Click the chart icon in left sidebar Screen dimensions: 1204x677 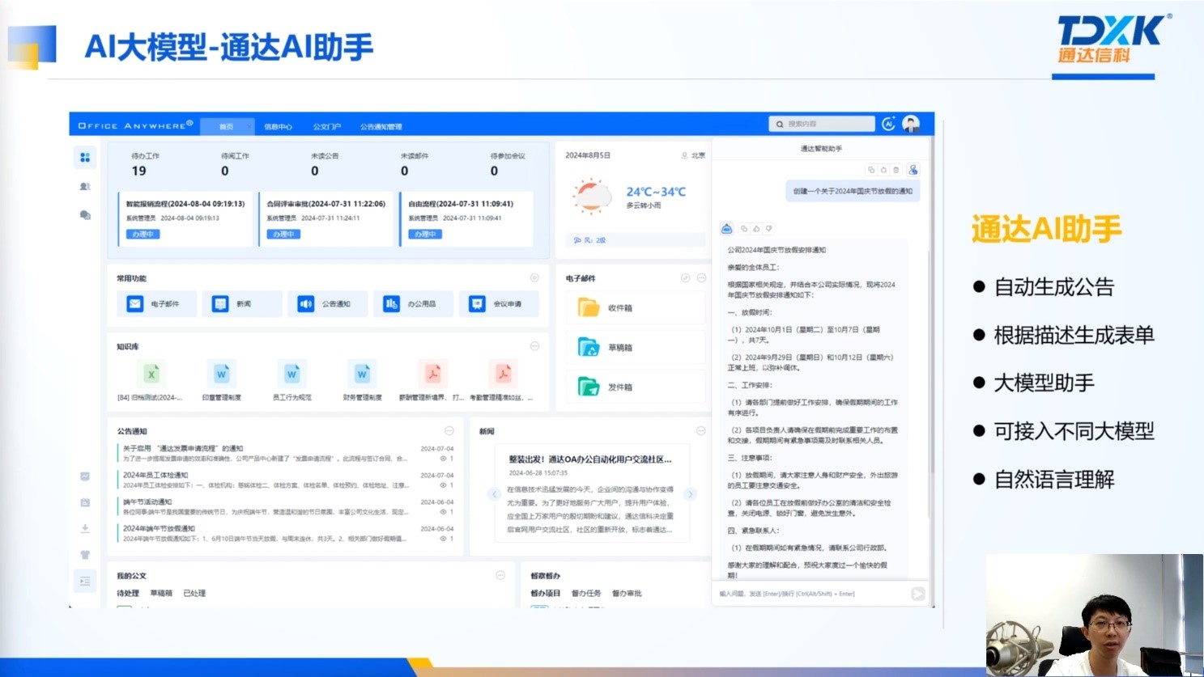(85, 476)
